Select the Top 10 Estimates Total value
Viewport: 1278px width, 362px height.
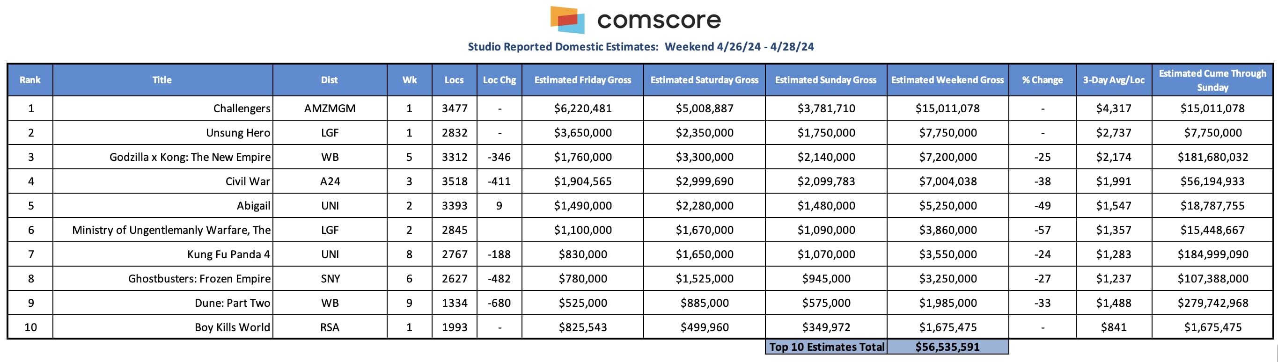(947, 347)
